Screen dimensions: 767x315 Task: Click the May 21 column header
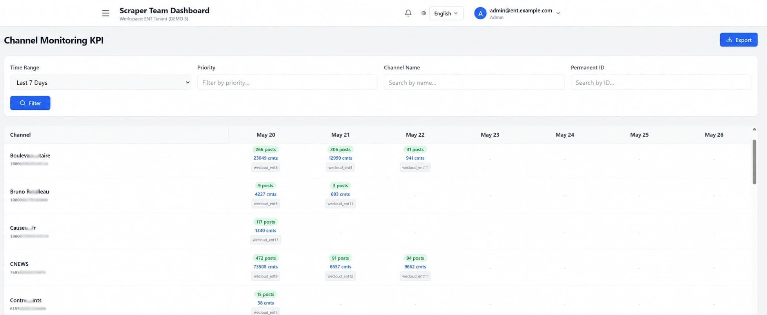pyautogui.click(x=340, y=135)
